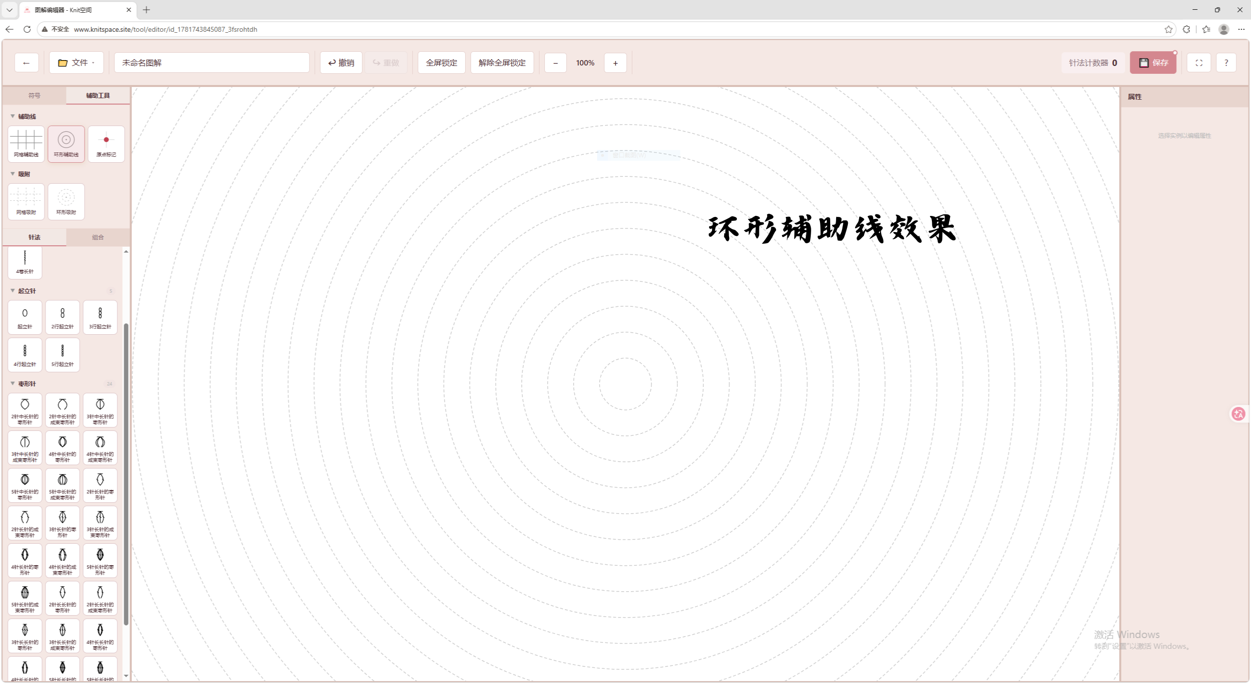Select the 3针长长针的枣形针 symbol
Image resolution: width=1251 pixels, height=684 pixels.
tap(25, 636)
